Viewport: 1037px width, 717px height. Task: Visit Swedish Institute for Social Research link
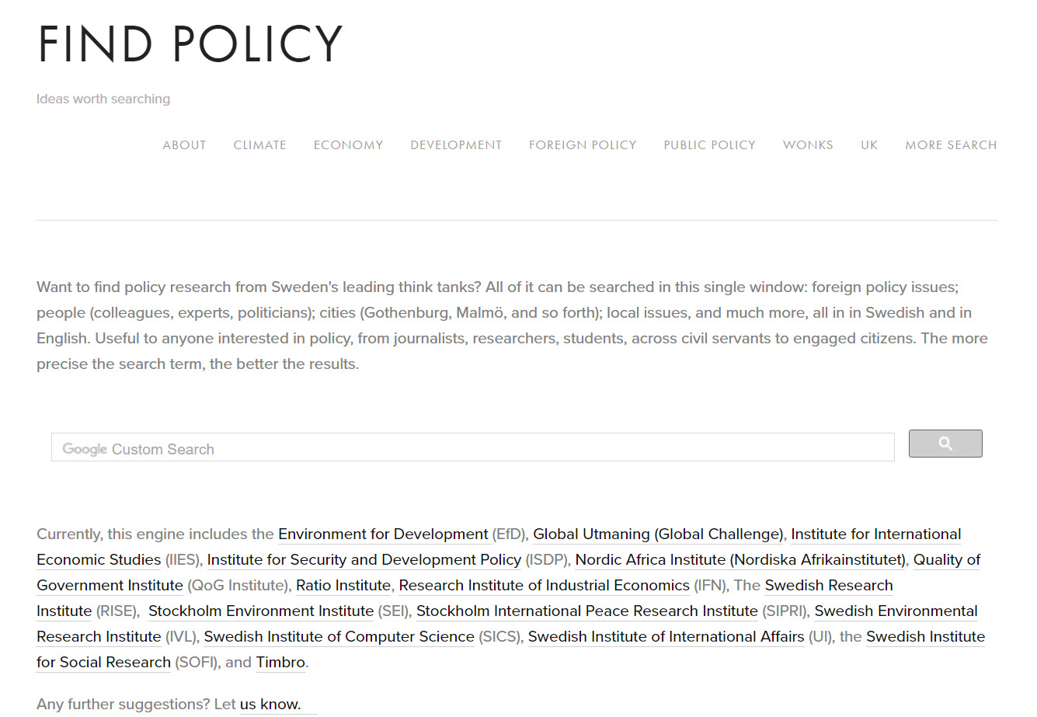coord(925,637)
